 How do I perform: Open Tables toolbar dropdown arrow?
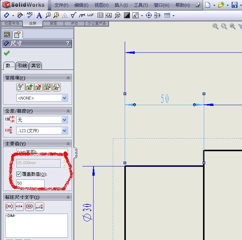[x=173, y=16]
